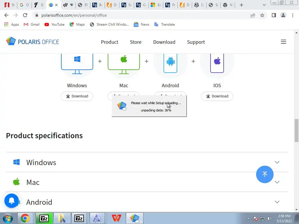Open the Download menu
Screen dimensions: 299x224
tap(164, 42)
